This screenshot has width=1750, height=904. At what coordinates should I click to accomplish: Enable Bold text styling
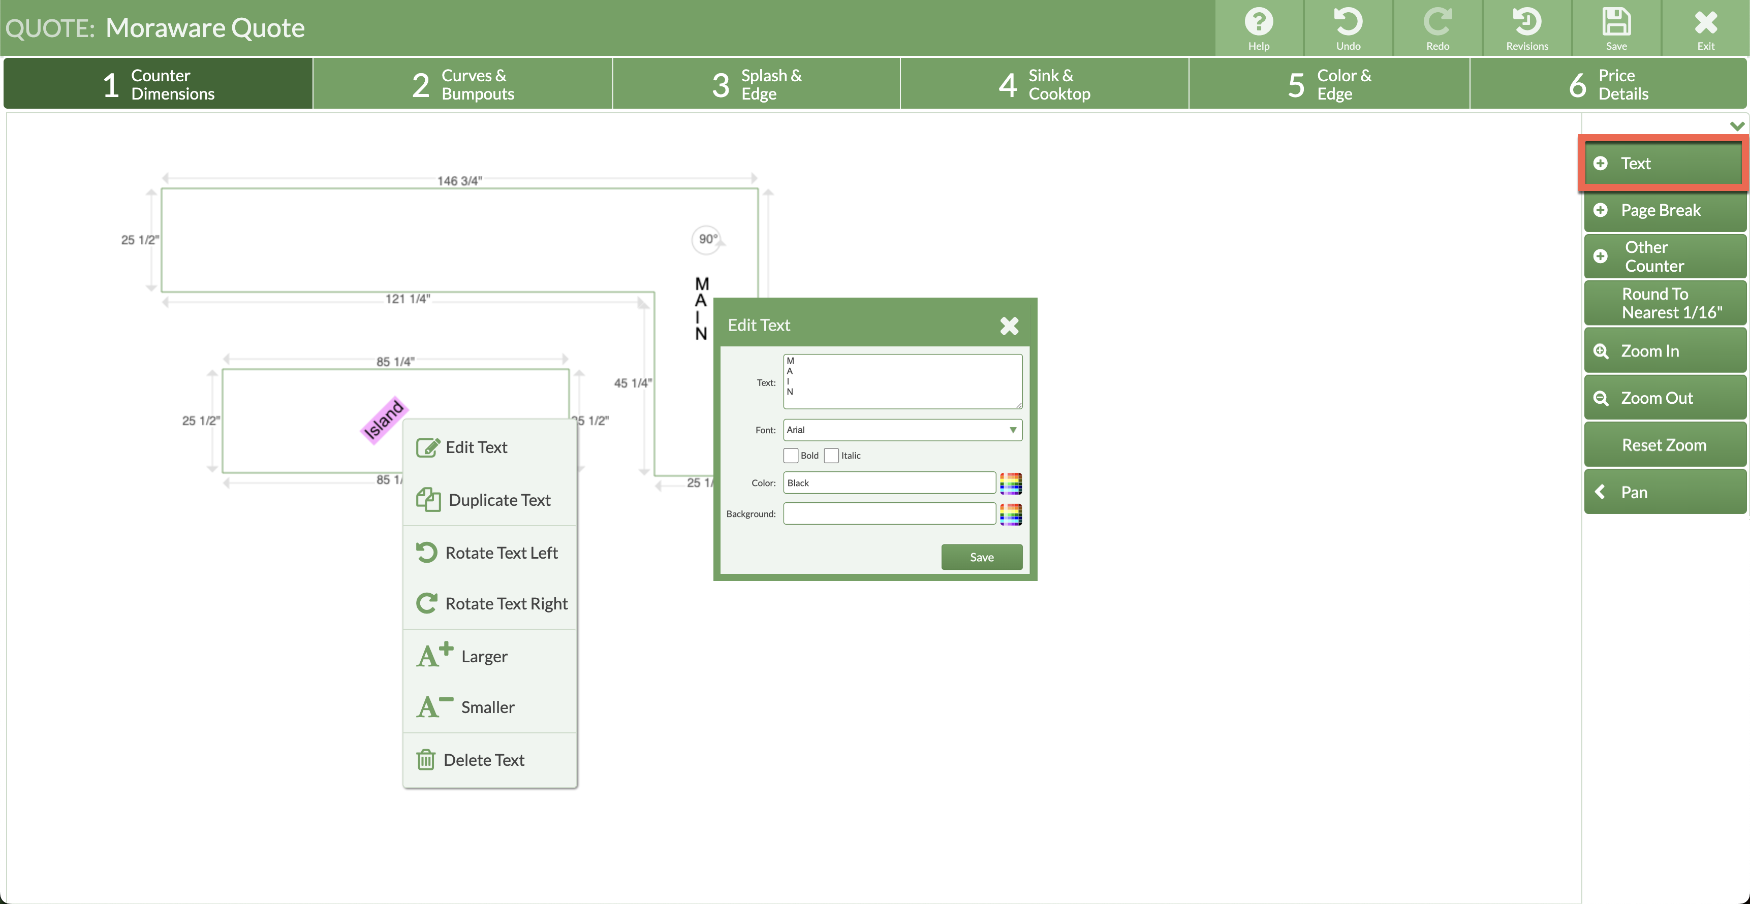pos(791,455)
